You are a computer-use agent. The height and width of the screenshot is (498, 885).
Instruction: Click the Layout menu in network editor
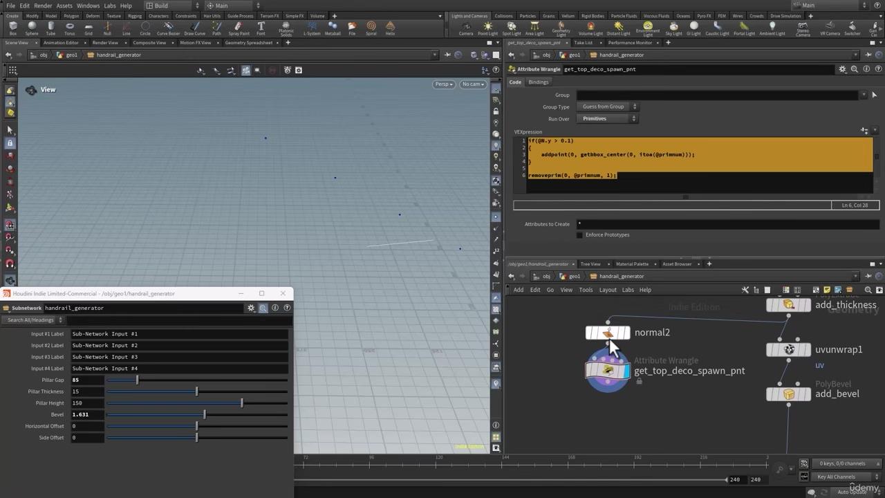[x=608, y=290]
